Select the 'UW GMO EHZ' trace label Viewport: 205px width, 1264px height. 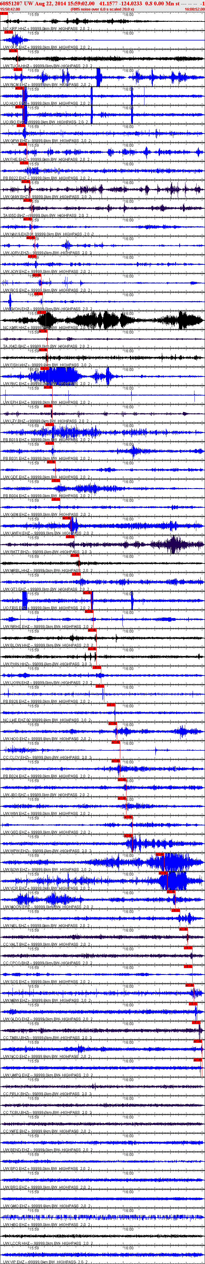coord(15,1206)
